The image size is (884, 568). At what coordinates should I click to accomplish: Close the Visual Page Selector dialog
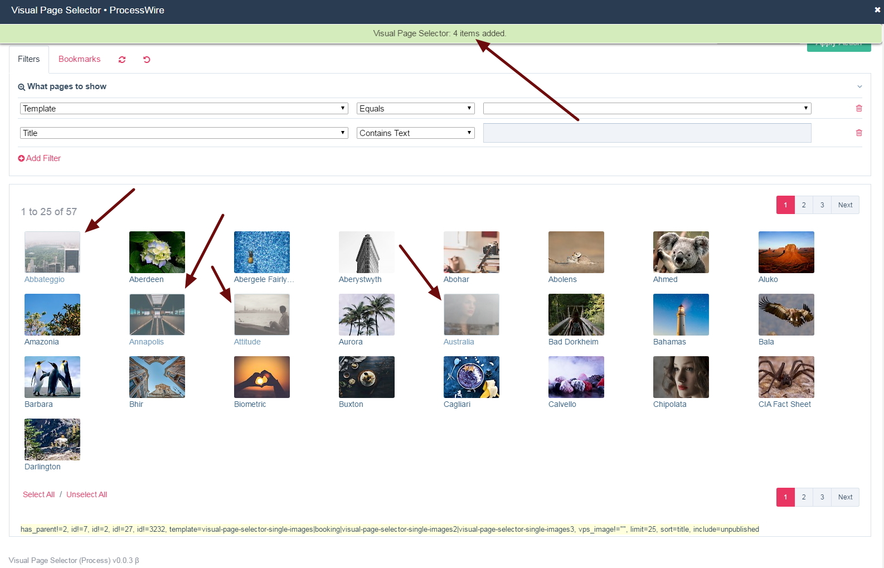(877, 10)
